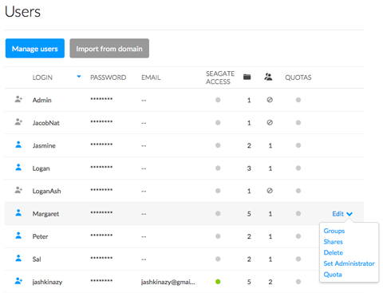
Task: Click the QUOTAS column header
Action: point(298,77)
